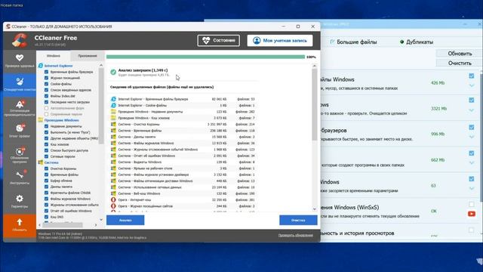Uncheck the 'Cookie-файлы' checkbox
483x272 pixels.
(46, 84)
